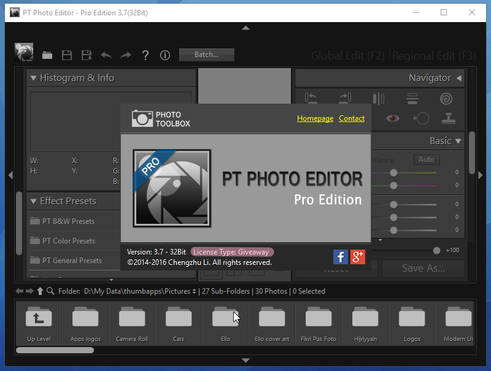This screenshot has width=491, height=371.
Task: Open the Camera Roll folder
Action: click(132, 323)
